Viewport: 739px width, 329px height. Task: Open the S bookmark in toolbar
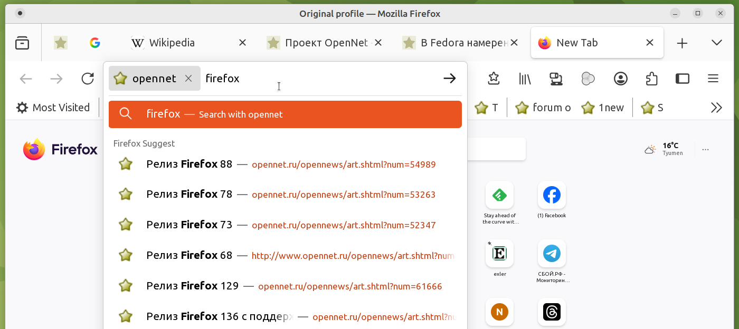652,108
